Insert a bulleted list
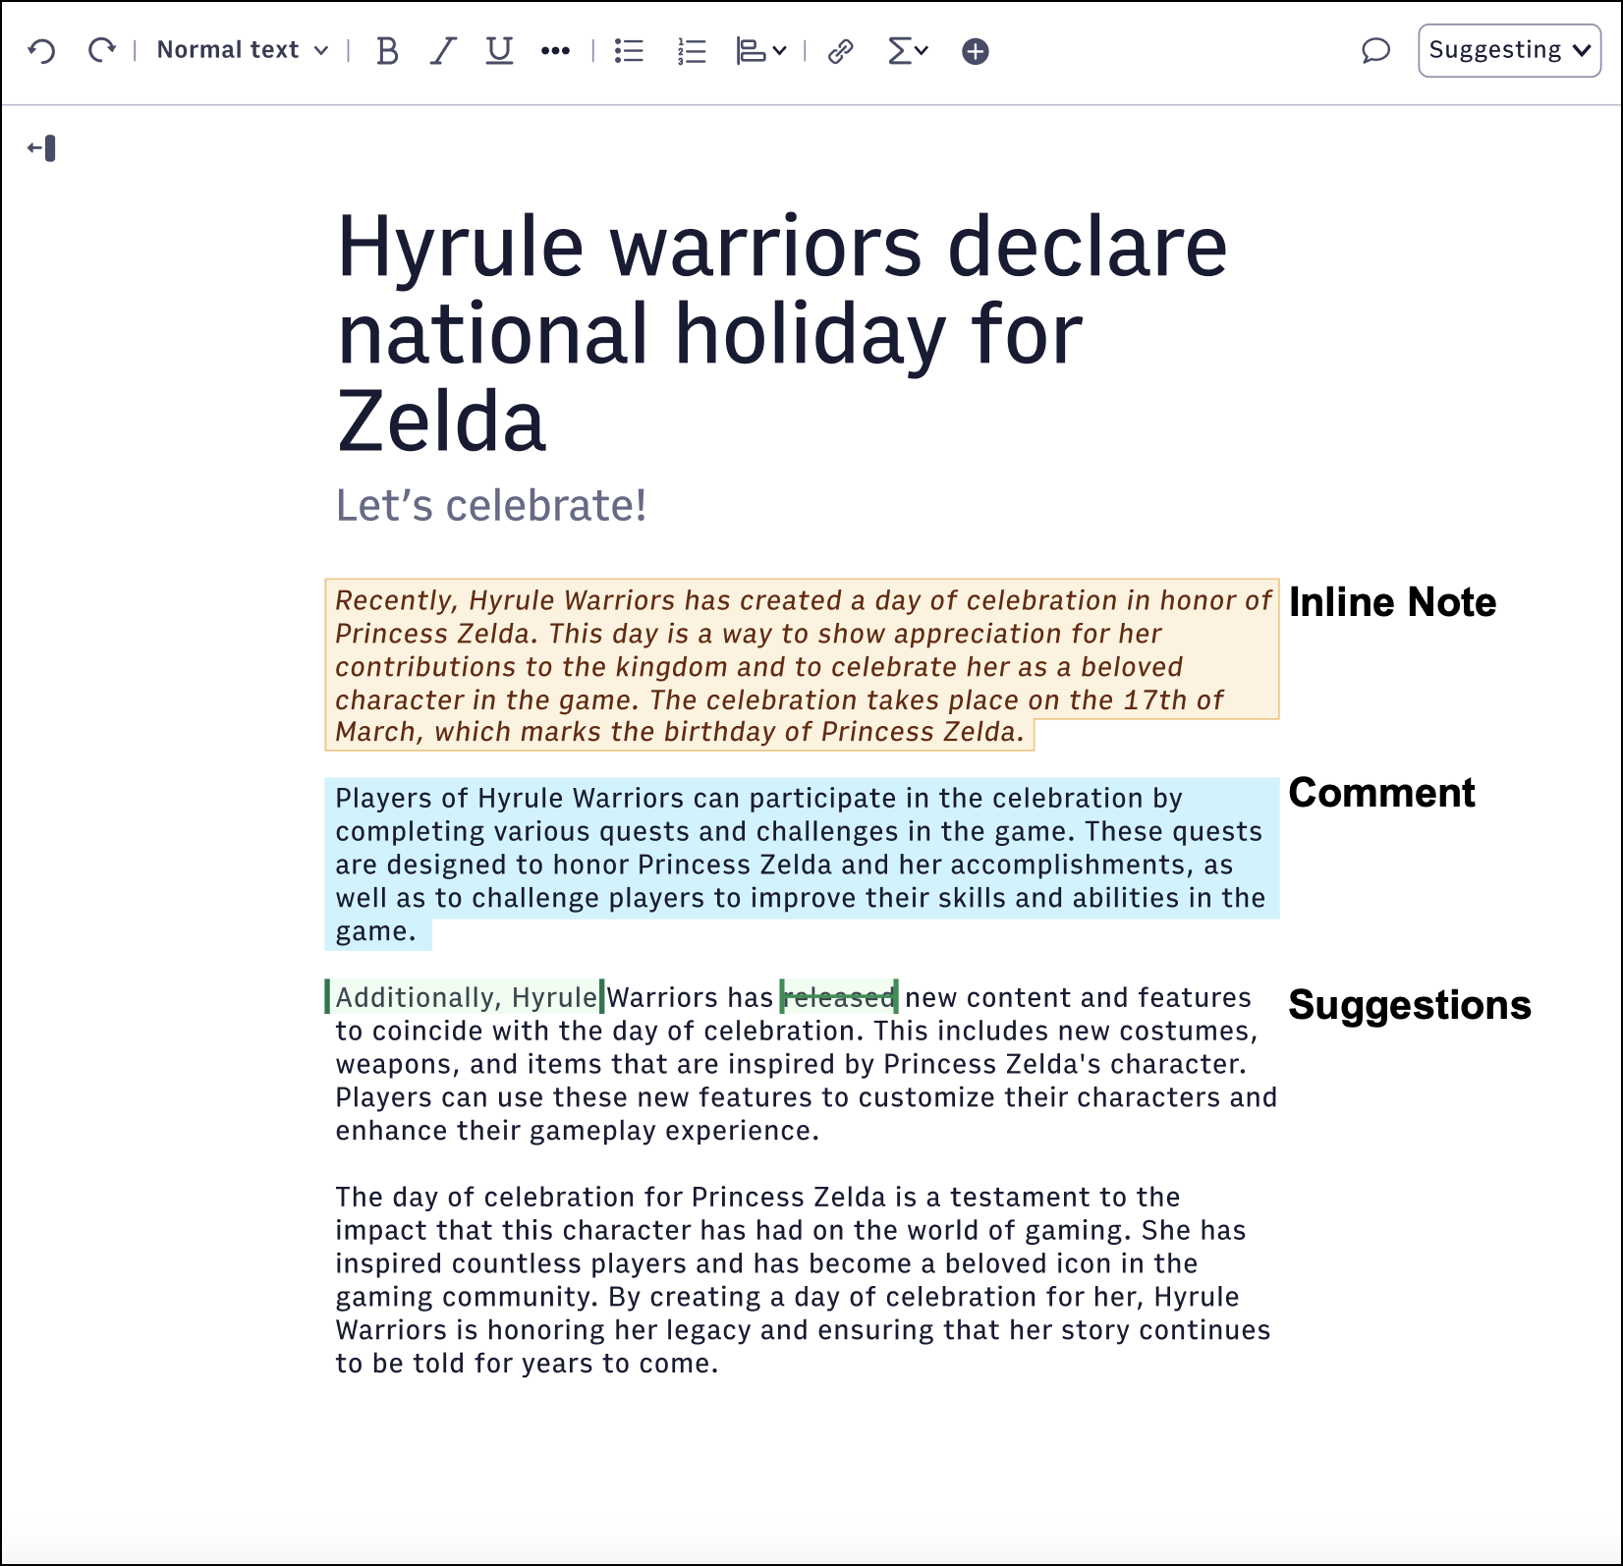Image resolution: width=1623 pixels, height=1566 pixels. pyautogui.click(x=629, y=51)
